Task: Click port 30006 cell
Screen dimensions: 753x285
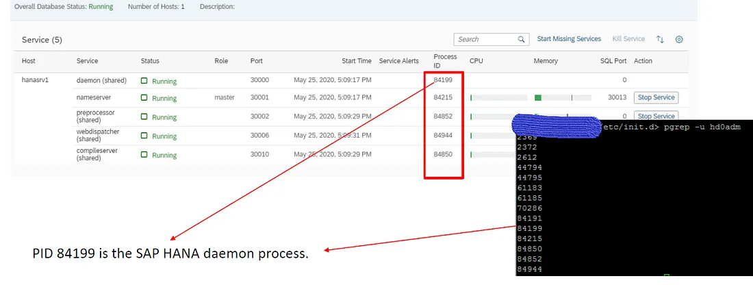Action: [x=260, y=135]
